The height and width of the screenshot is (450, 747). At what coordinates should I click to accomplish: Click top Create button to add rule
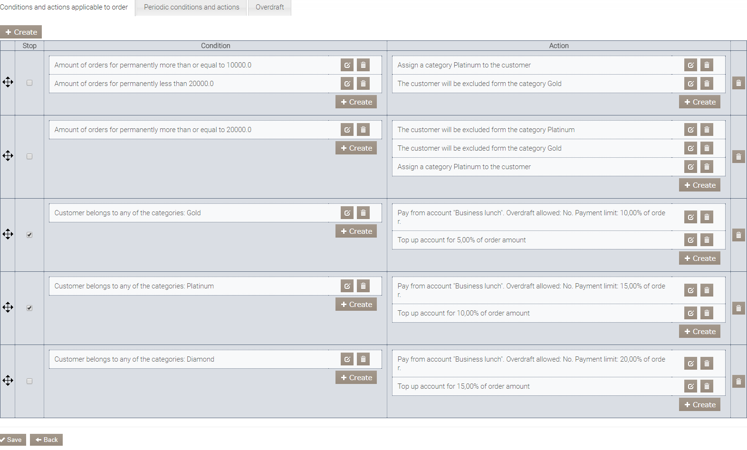tap(21, 32)
